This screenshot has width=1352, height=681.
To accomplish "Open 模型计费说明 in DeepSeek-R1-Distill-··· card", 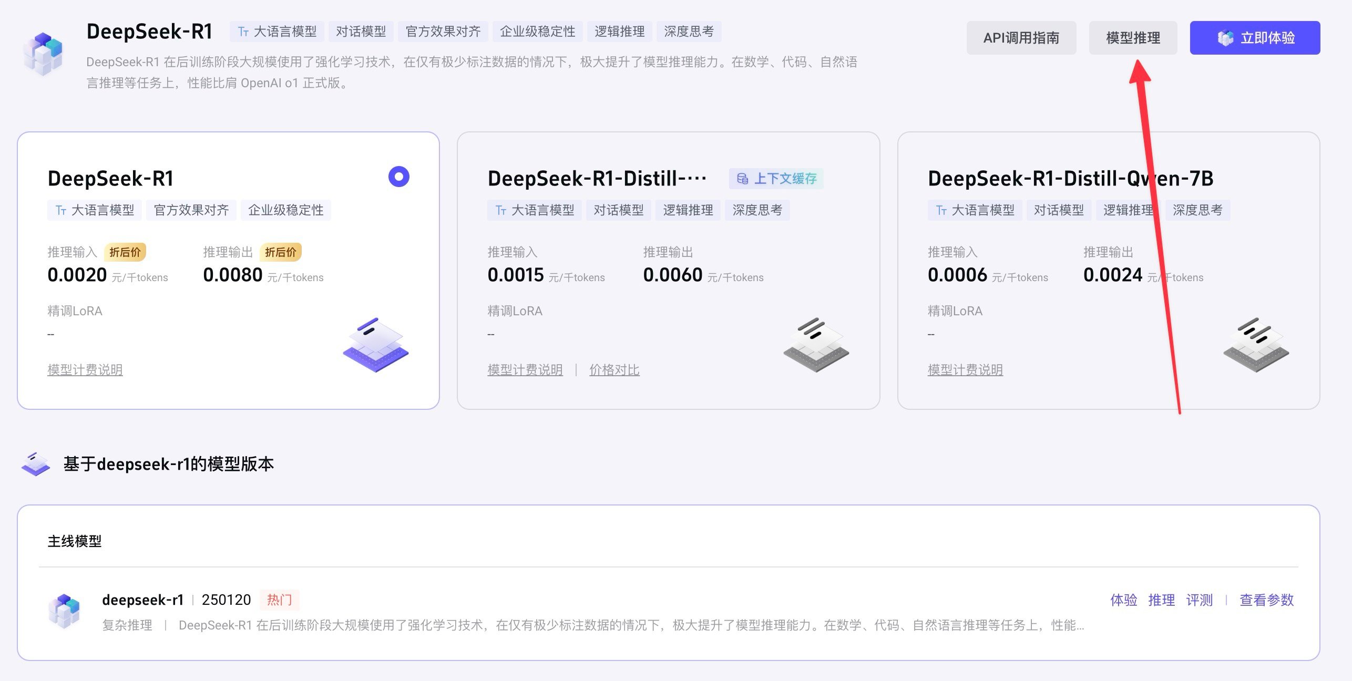I will 525,370.
